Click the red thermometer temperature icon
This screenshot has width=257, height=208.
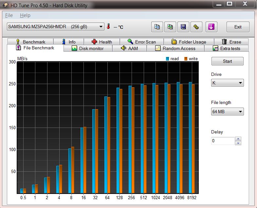click(x=108, y=26)
